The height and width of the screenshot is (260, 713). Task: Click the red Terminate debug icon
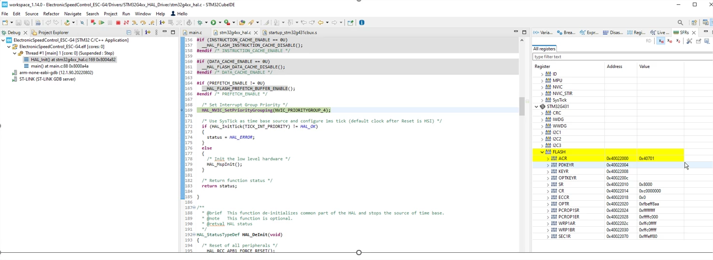tap(118, 23)
